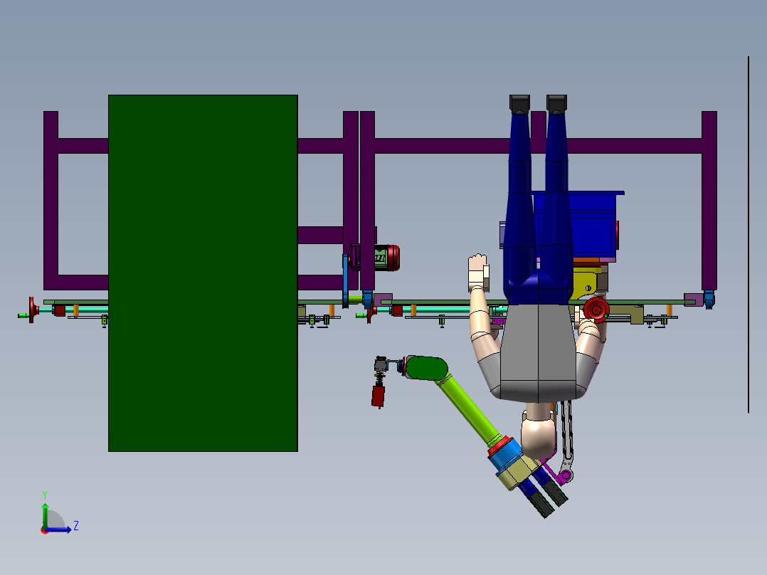Click the thin black vertical line at right
This screenshot has width=767, height=575.
click(749, 235)
